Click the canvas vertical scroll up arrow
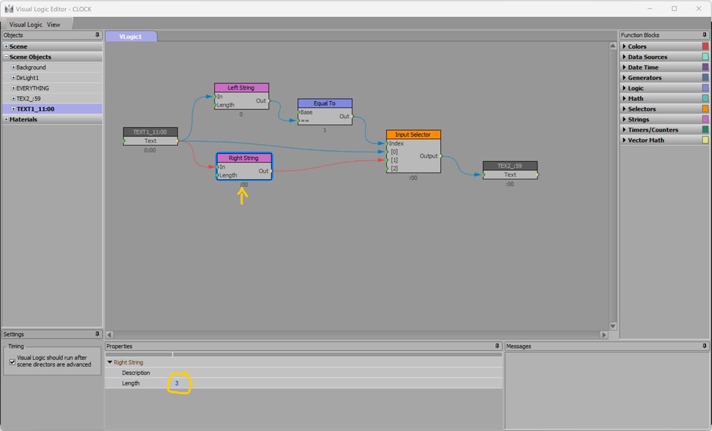712x431 pixels. coord(614,46)
